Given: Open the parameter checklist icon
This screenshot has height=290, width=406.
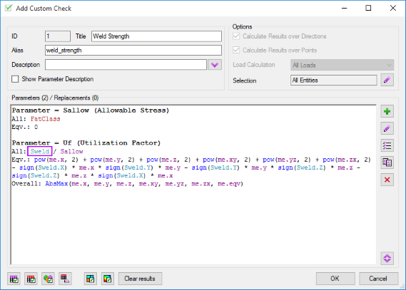Looking at the screenshot, I should coord(387,145).
